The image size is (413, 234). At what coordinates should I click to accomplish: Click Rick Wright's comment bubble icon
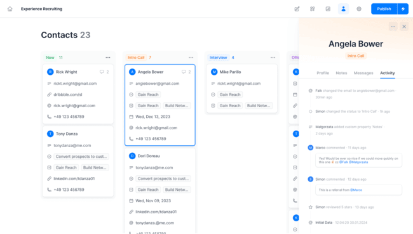tap(102, 72)
